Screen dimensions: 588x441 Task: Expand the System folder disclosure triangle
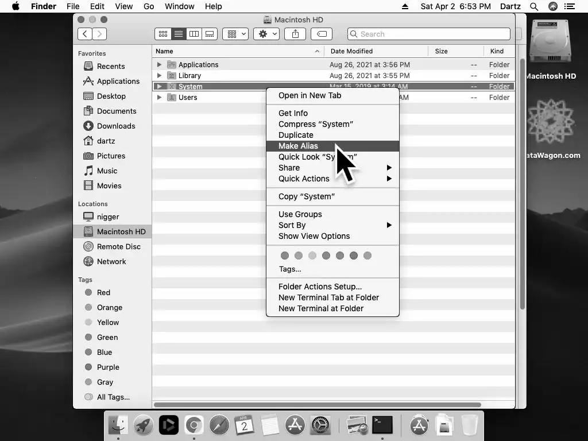click(x=159, y=86)
